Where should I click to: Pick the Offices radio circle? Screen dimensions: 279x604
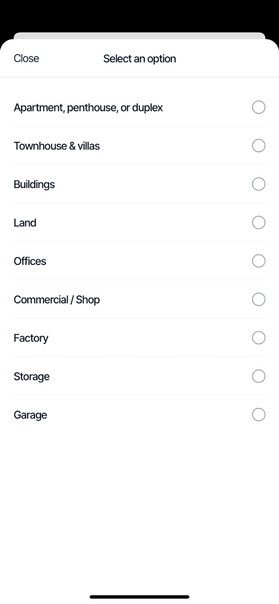pyautogui.click(x=259, y=261)
